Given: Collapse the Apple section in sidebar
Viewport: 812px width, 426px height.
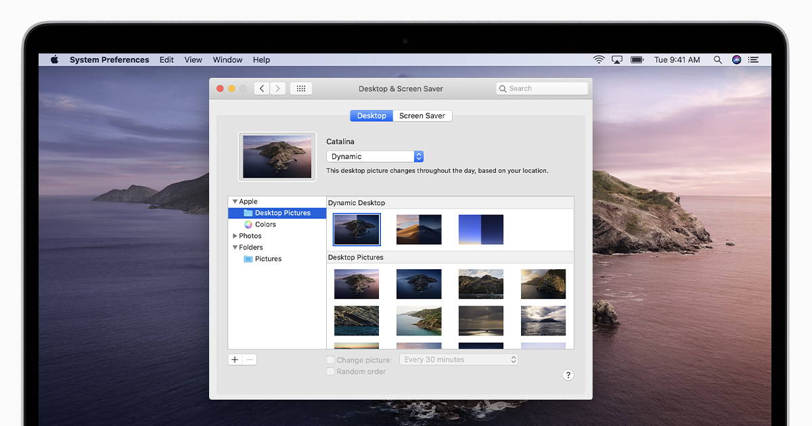Looking at the screenshot, I should (x=235, y=202).
